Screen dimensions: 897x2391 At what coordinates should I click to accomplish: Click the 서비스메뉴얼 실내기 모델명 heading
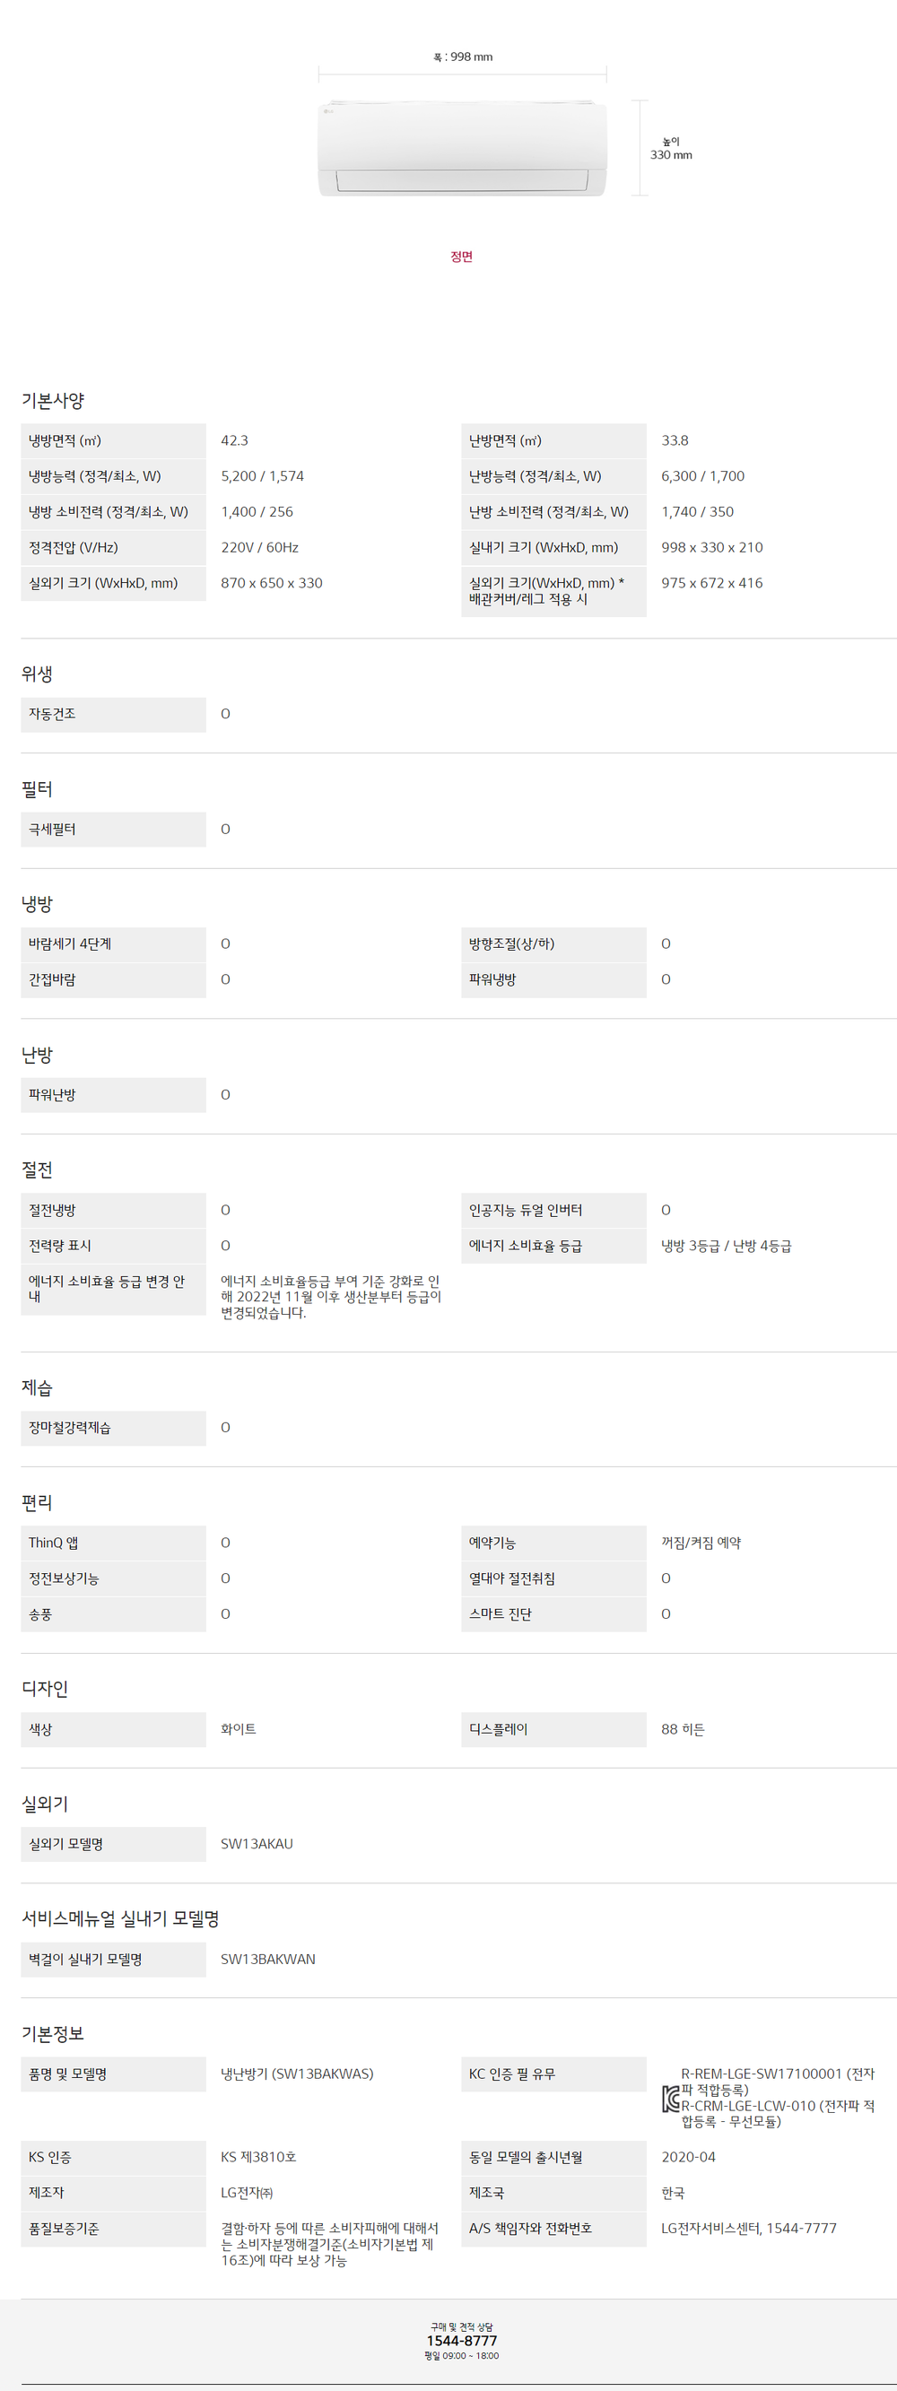tap(121, 1918)
